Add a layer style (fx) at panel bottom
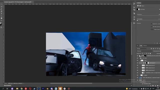This screenshot has height=90, width=160. pyautogui.click(x=150, y=86)
